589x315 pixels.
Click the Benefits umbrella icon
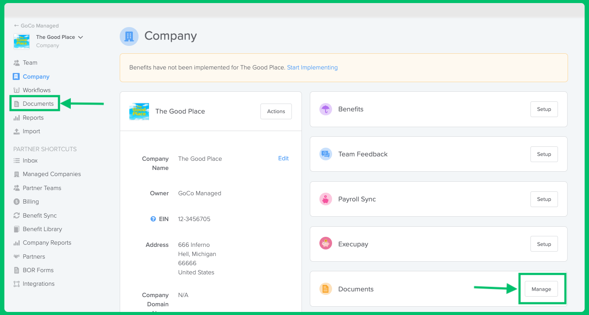pyautogui.click(x=326, y=109)
